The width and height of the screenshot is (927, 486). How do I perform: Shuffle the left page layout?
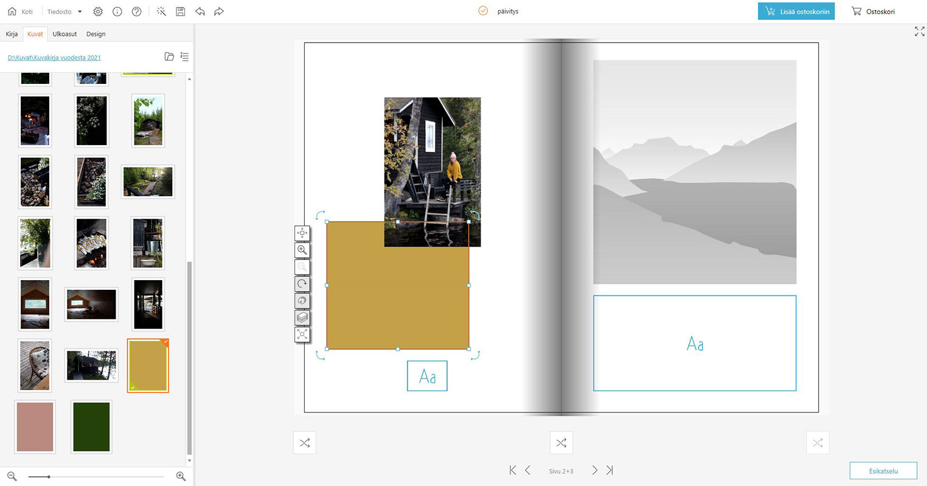(305, 443)
